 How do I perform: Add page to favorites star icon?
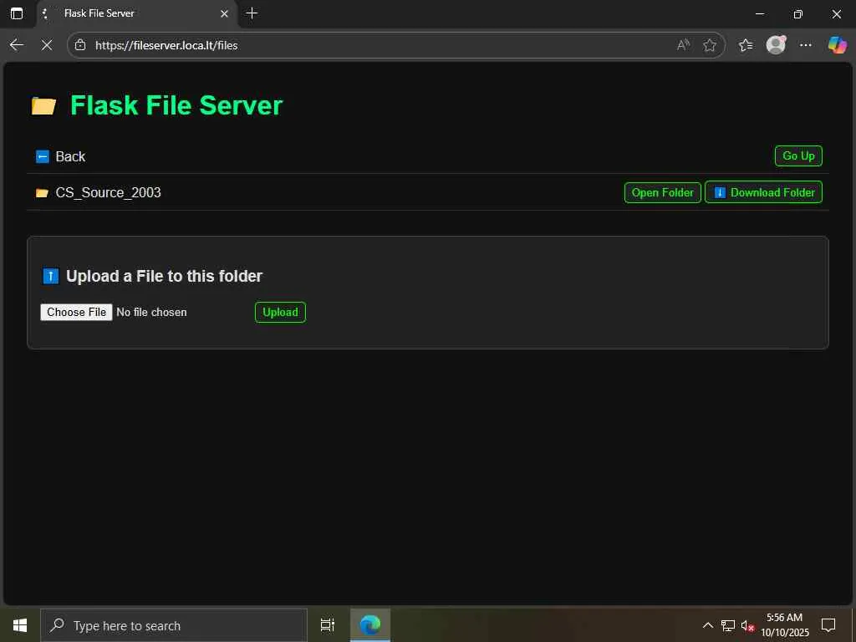pyautogui.click(x=709, y=45)
